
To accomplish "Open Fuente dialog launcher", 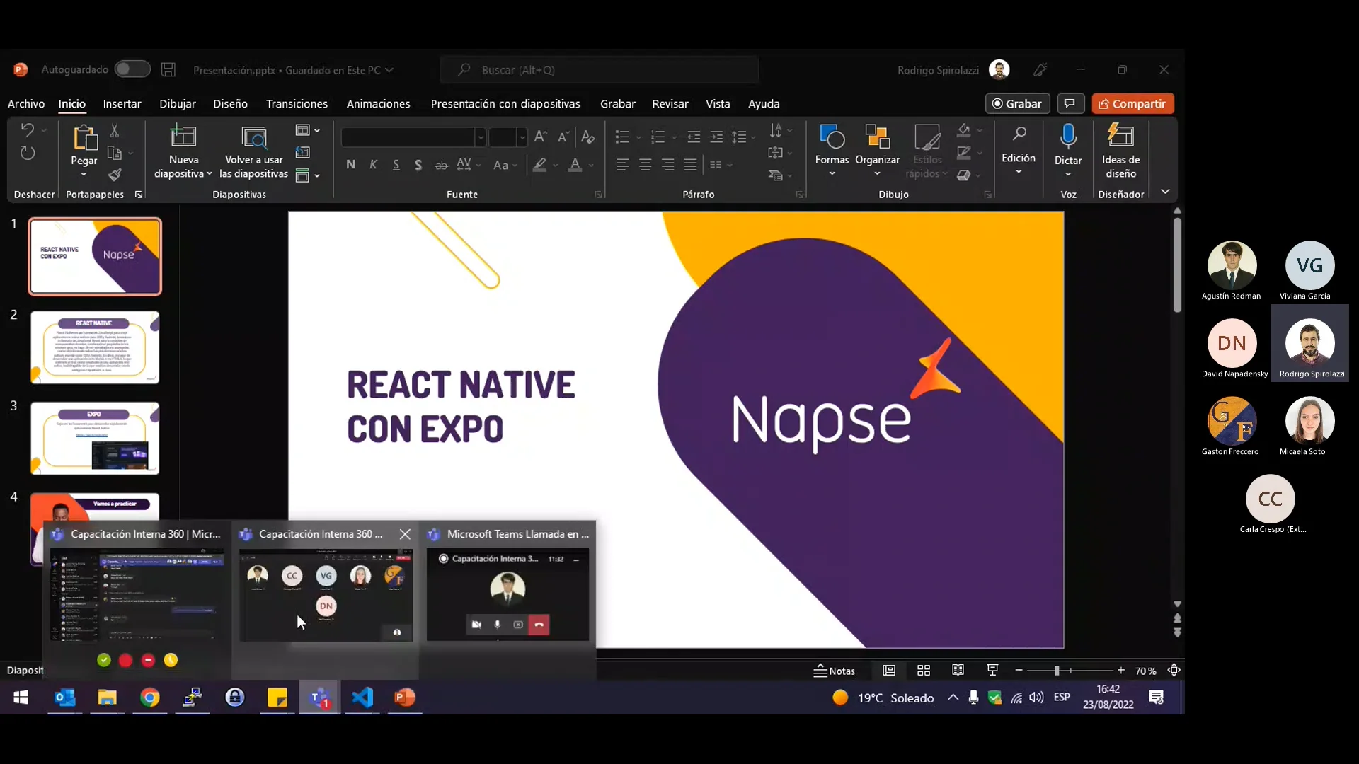I will tap(598, 195).
